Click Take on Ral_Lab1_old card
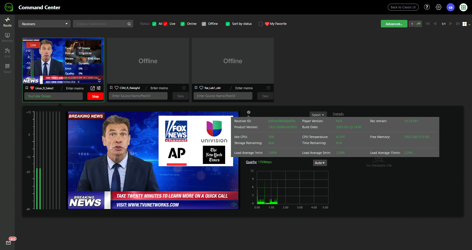The width and height of the screenshot is (472, 250). coord(265,96)
